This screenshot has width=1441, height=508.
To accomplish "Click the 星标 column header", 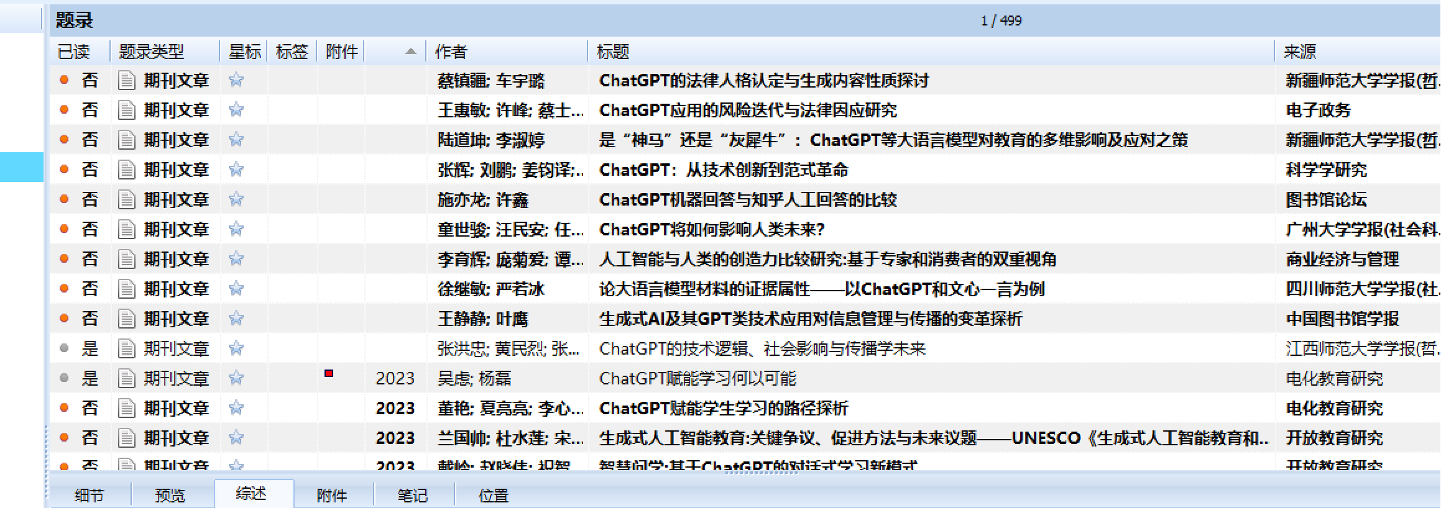I will [x=244, y=52].
